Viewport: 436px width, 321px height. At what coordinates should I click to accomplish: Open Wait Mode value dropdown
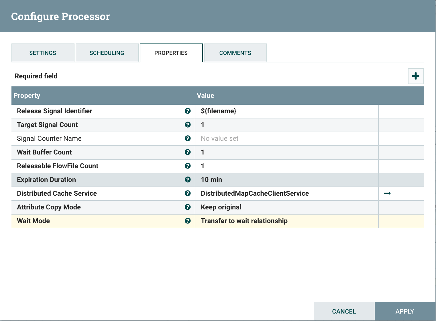[x=286, y=221]
